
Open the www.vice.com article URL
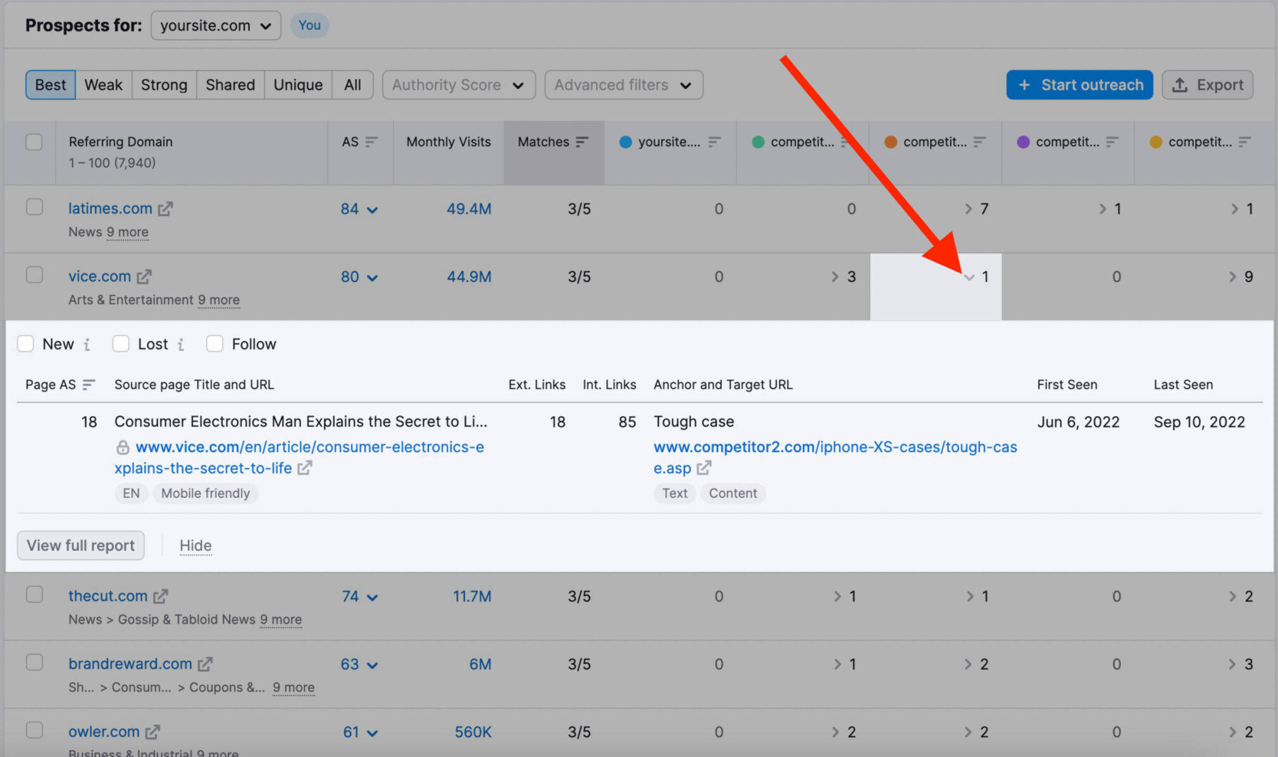tap(299, 457)
